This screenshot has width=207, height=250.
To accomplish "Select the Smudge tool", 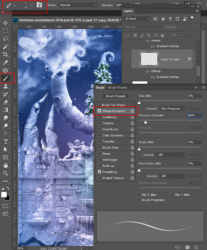I will click(x=6, y=118).
